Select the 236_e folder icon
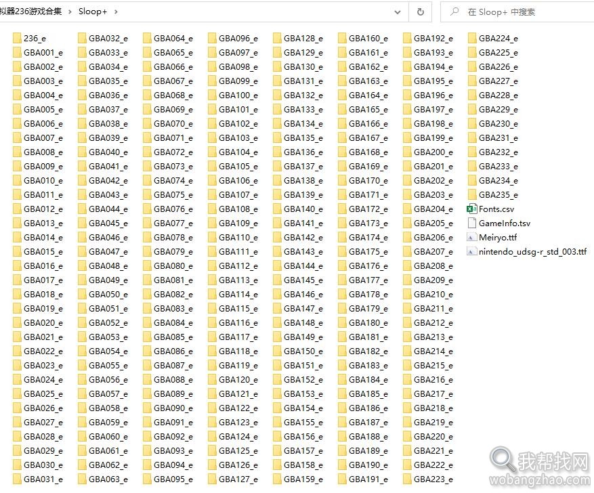The image size is (594, 493). 17,38
